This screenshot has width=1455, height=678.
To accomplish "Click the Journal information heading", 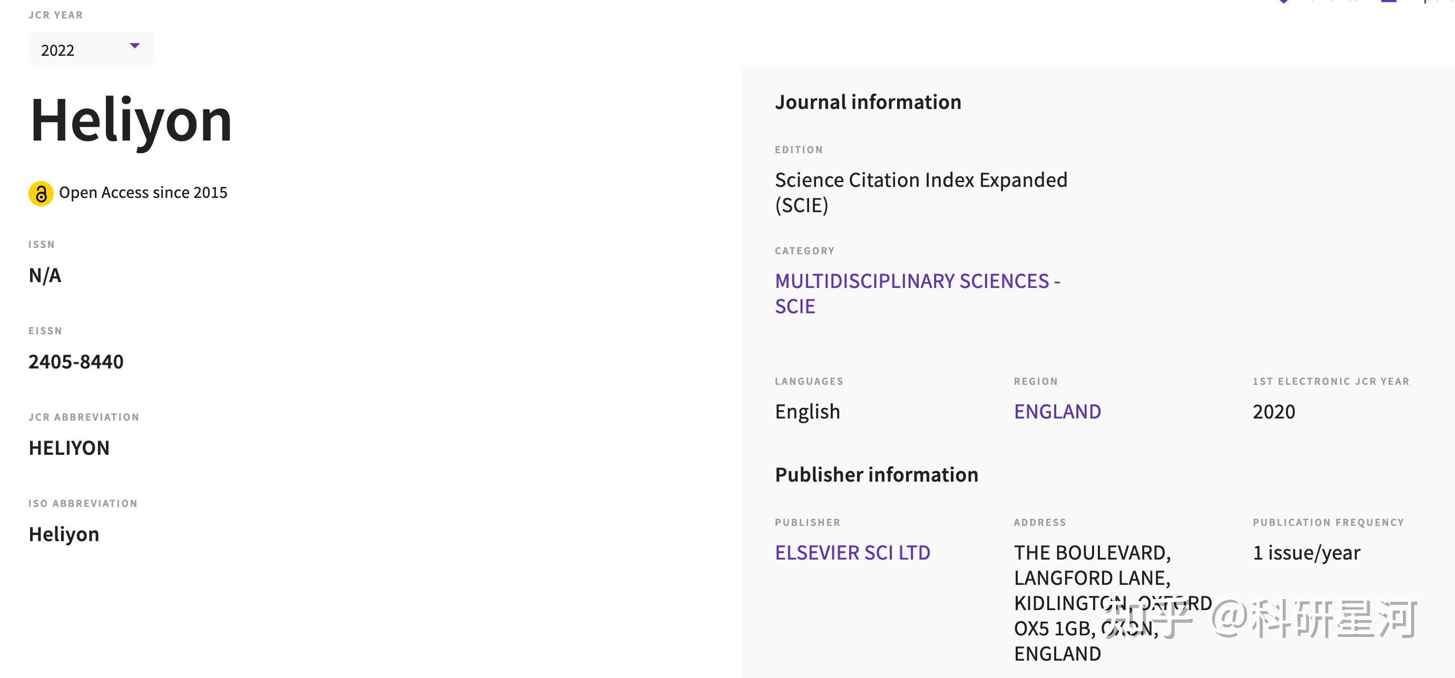I will click(x=868, y=102).
